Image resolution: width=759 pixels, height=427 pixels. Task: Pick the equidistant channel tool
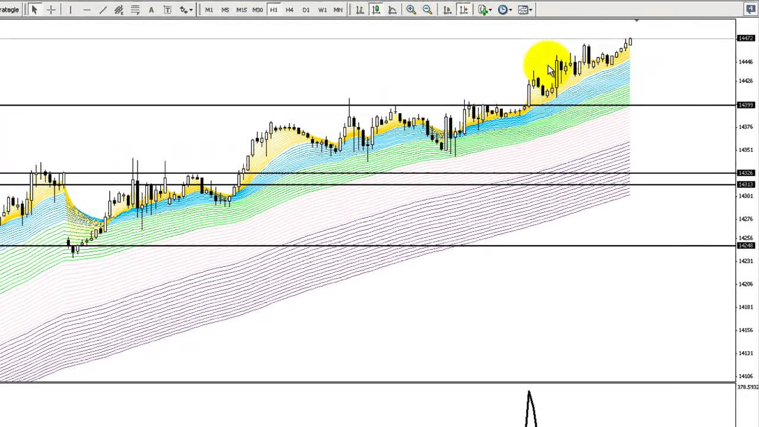(x=119, y=9)
